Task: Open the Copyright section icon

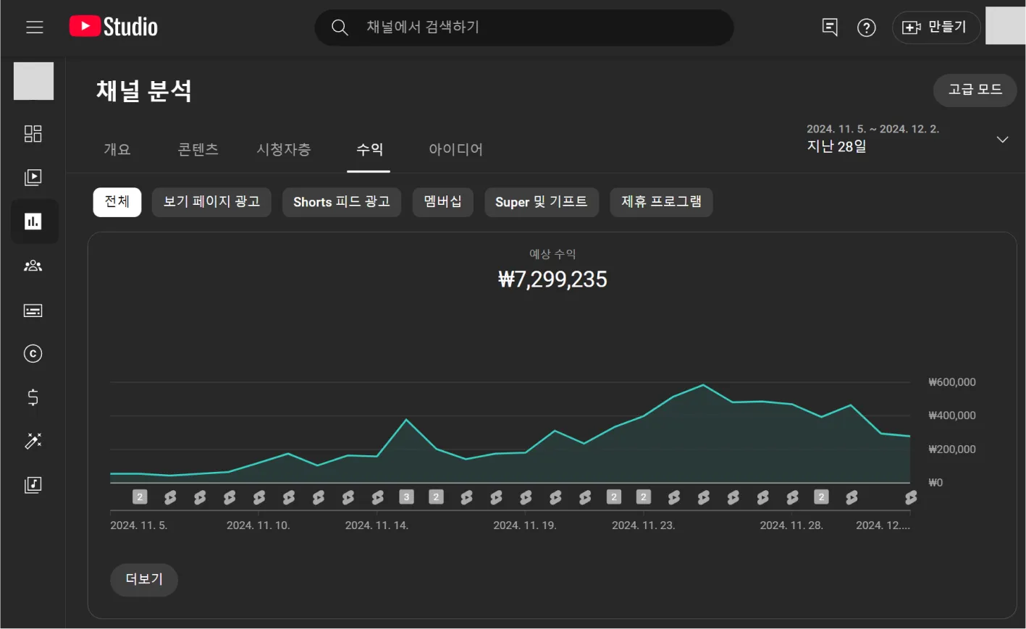Action: 33,354
